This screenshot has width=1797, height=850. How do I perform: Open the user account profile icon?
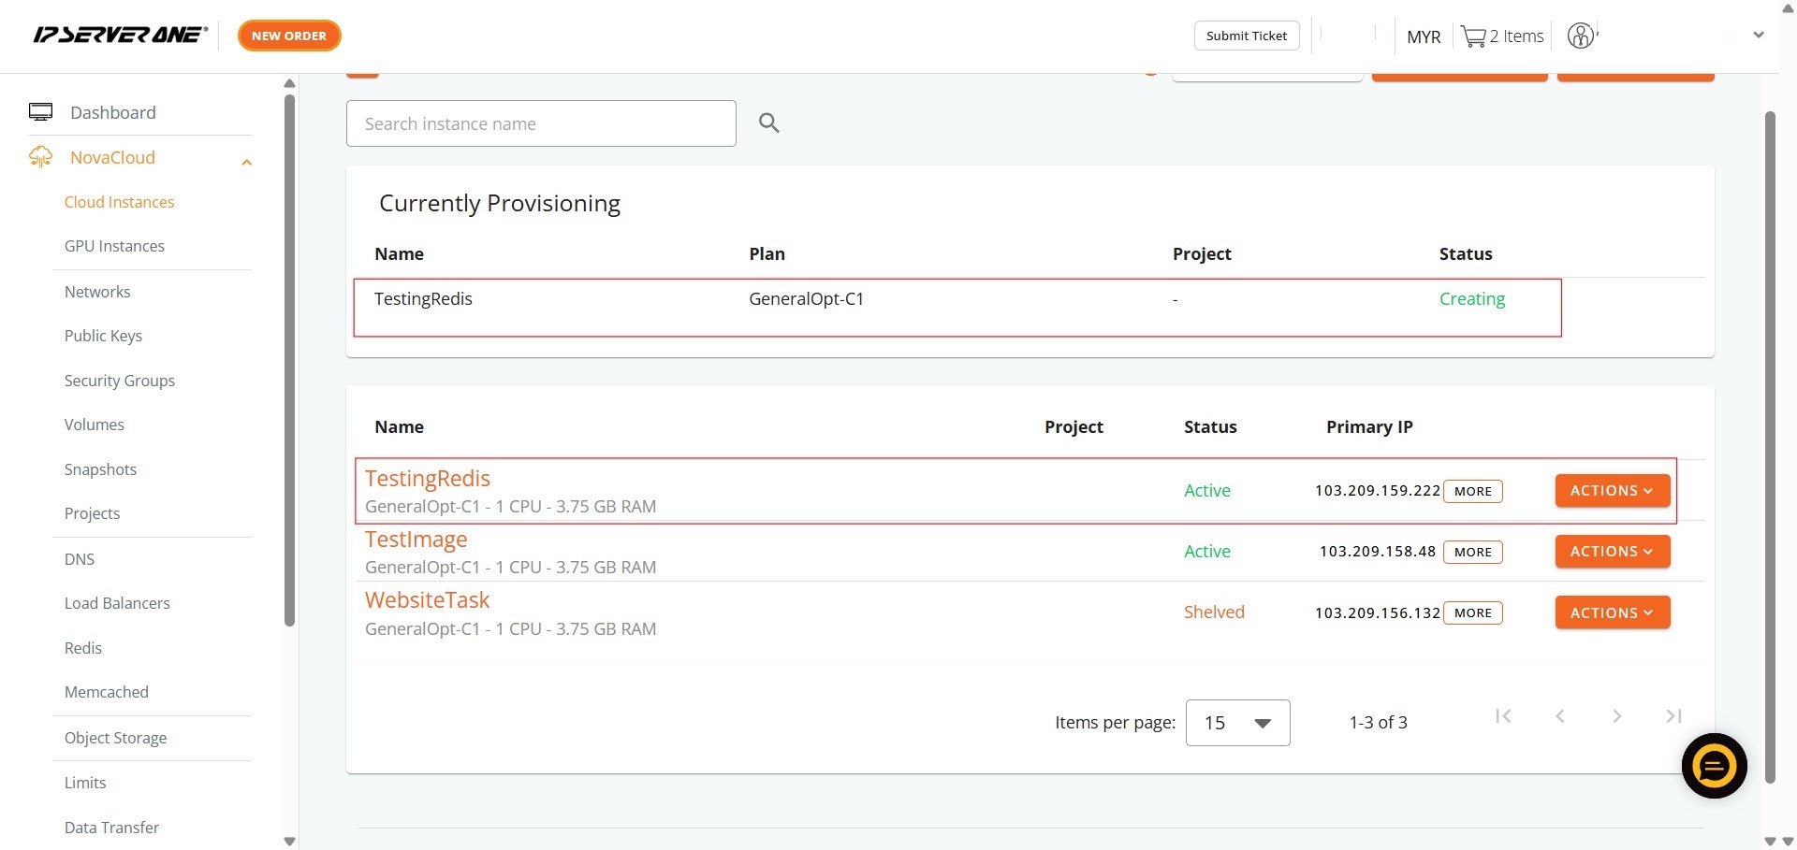point(1581,36)
